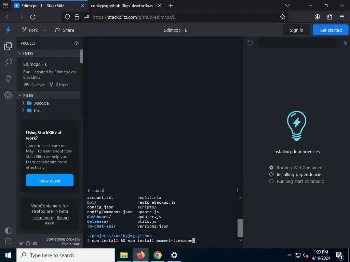Open the File a bug! link
Viewport: 350px width, 262px height.
point(71,244)
